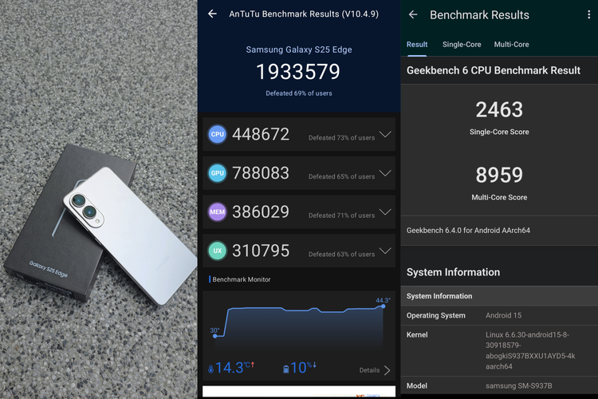Click 'Defeated 71% of users' text
Image resolution: width=598 pixels, height=399 pixels.
[x=341, y=215]
